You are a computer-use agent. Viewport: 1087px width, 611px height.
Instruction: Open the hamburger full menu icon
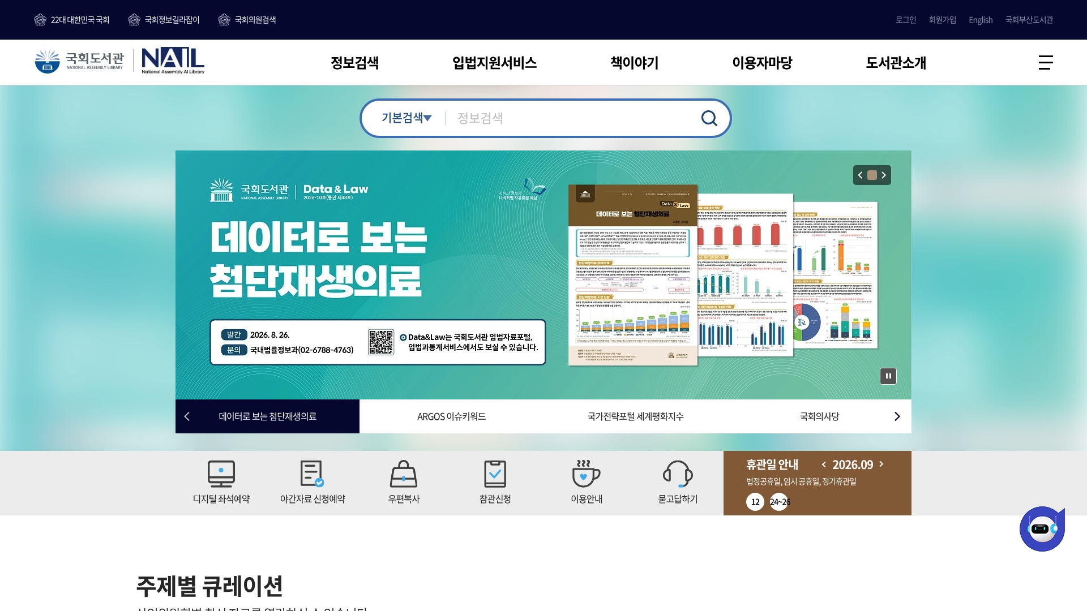click(1046, 62)
